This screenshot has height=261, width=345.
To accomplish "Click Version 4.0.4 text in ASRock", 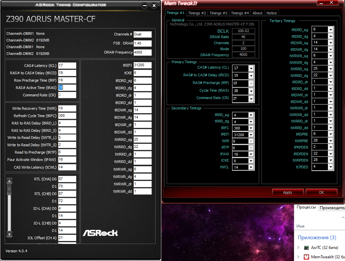I will 16,251.
